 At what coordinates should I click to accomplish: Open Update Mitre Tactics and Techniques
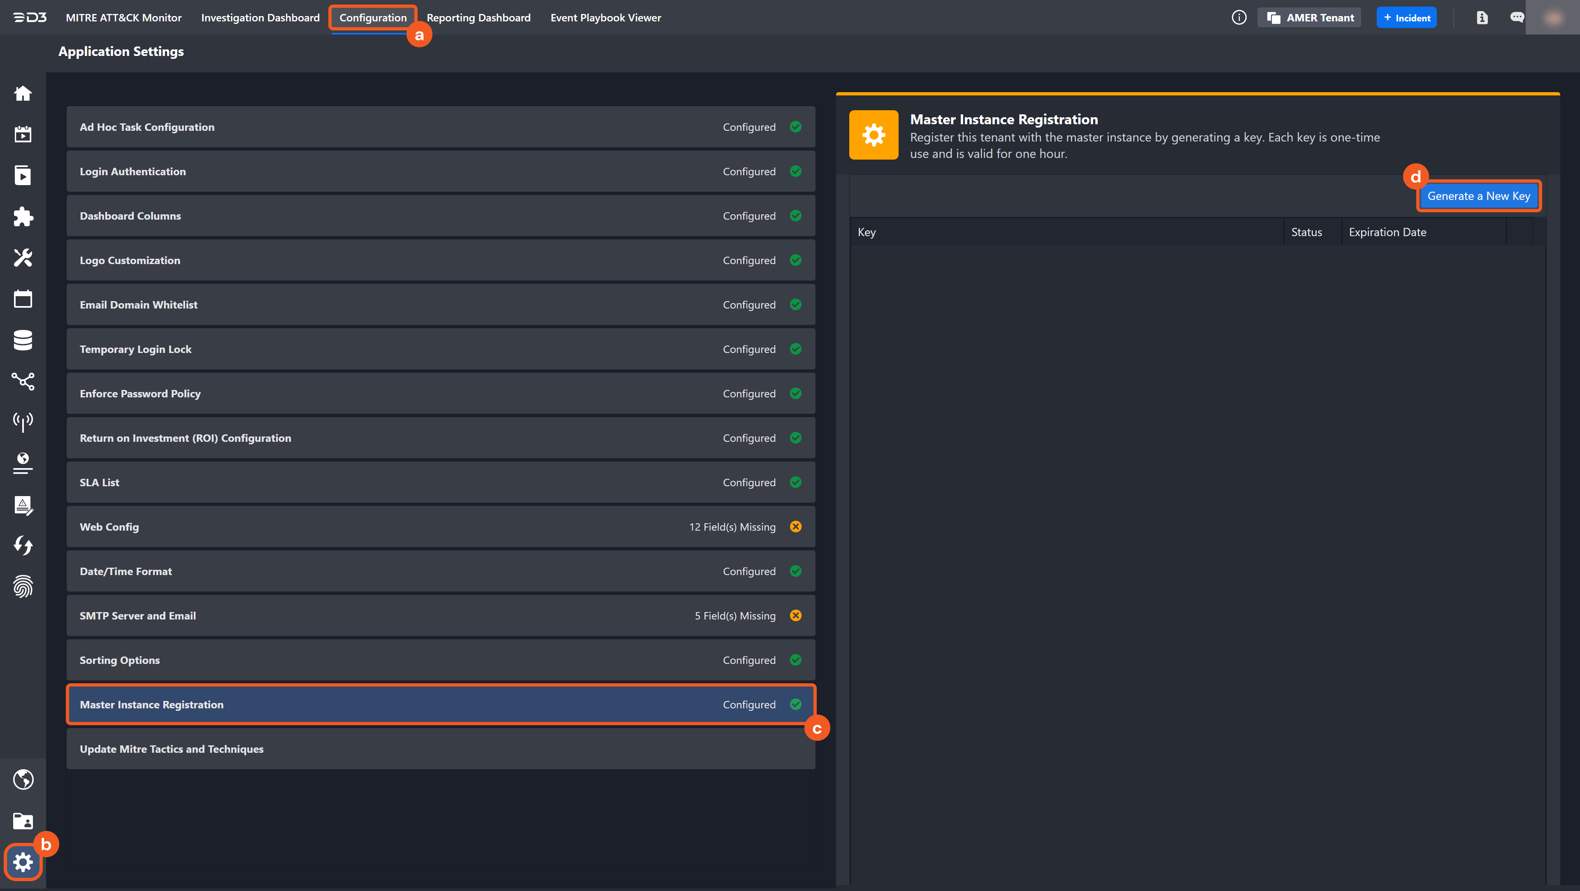click(440, 749)
